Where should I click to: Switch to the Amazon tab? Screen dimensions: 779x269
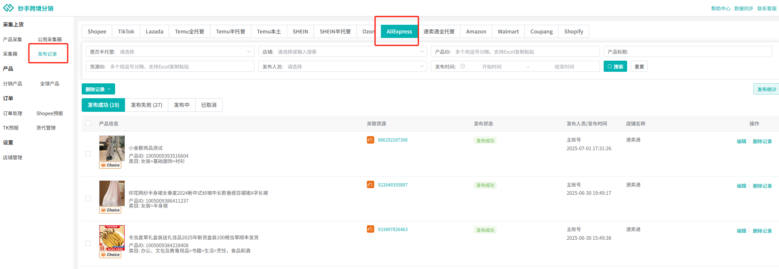pyautogui.click(x=476, y=31)
